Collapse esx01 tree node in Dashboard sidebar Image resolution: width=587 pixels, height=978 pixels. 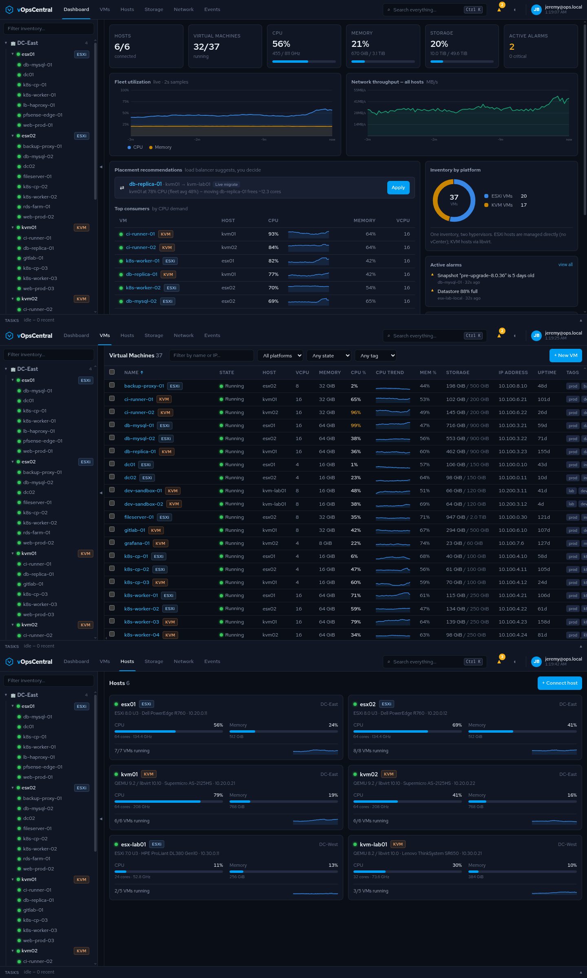(x=13, y=54)
